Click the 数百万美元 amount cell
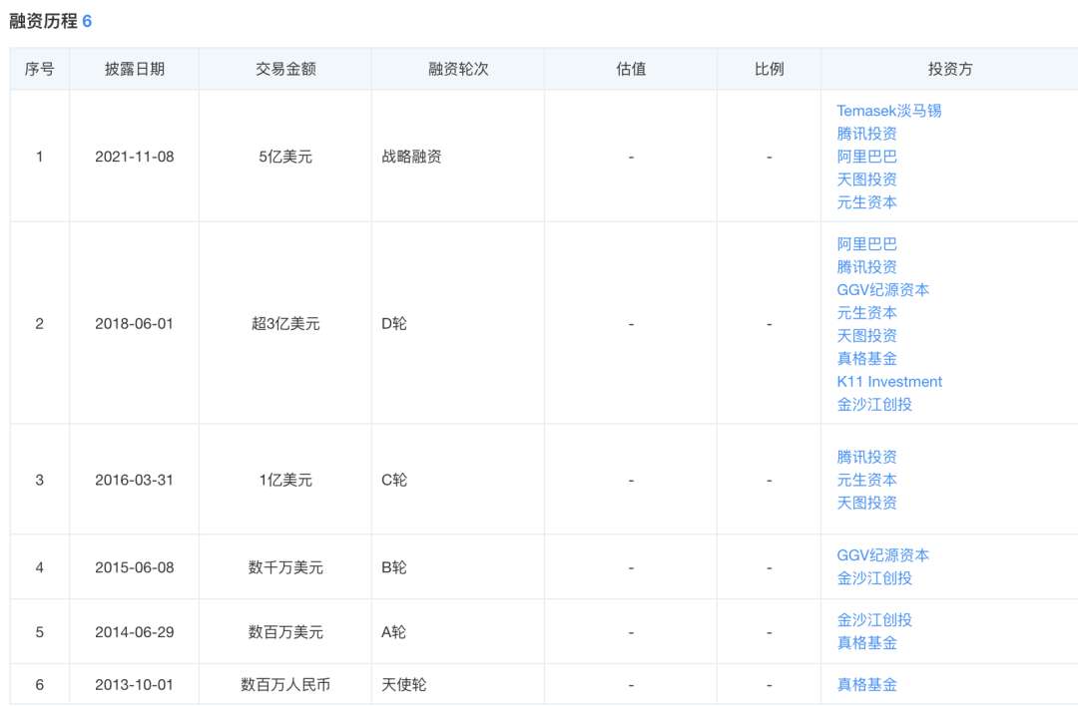Image resolution: width=1078 pixels, height=706 pixels. coord(285,632)
